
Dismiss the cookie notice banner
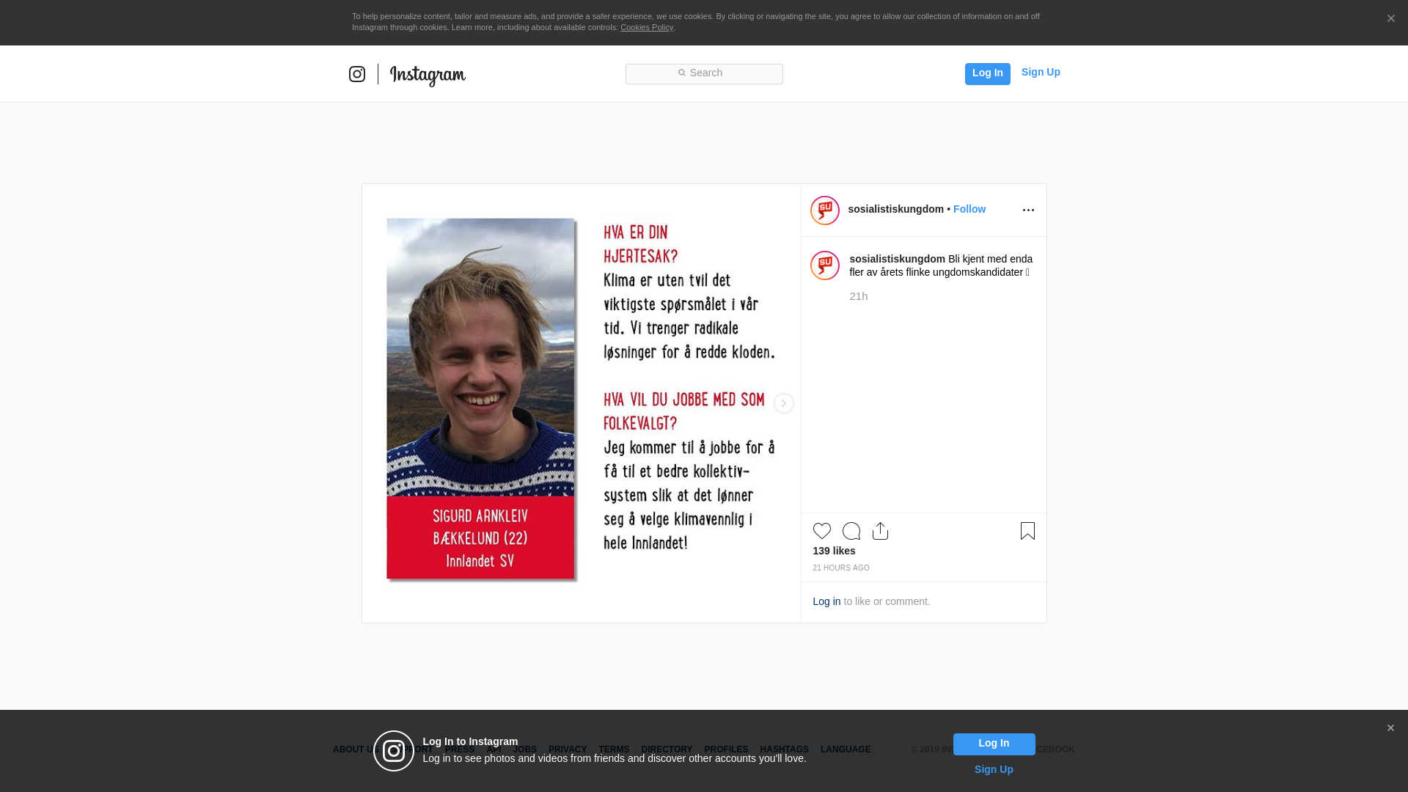tap(1390, 19)
